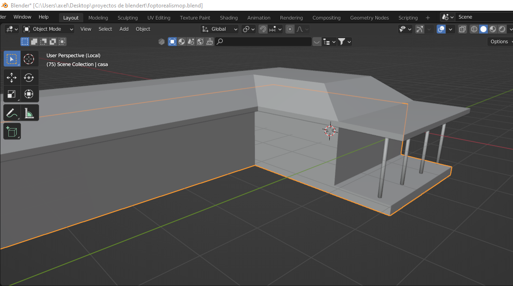
Task: Pick the Scale tool
Action: click(12, 94)
